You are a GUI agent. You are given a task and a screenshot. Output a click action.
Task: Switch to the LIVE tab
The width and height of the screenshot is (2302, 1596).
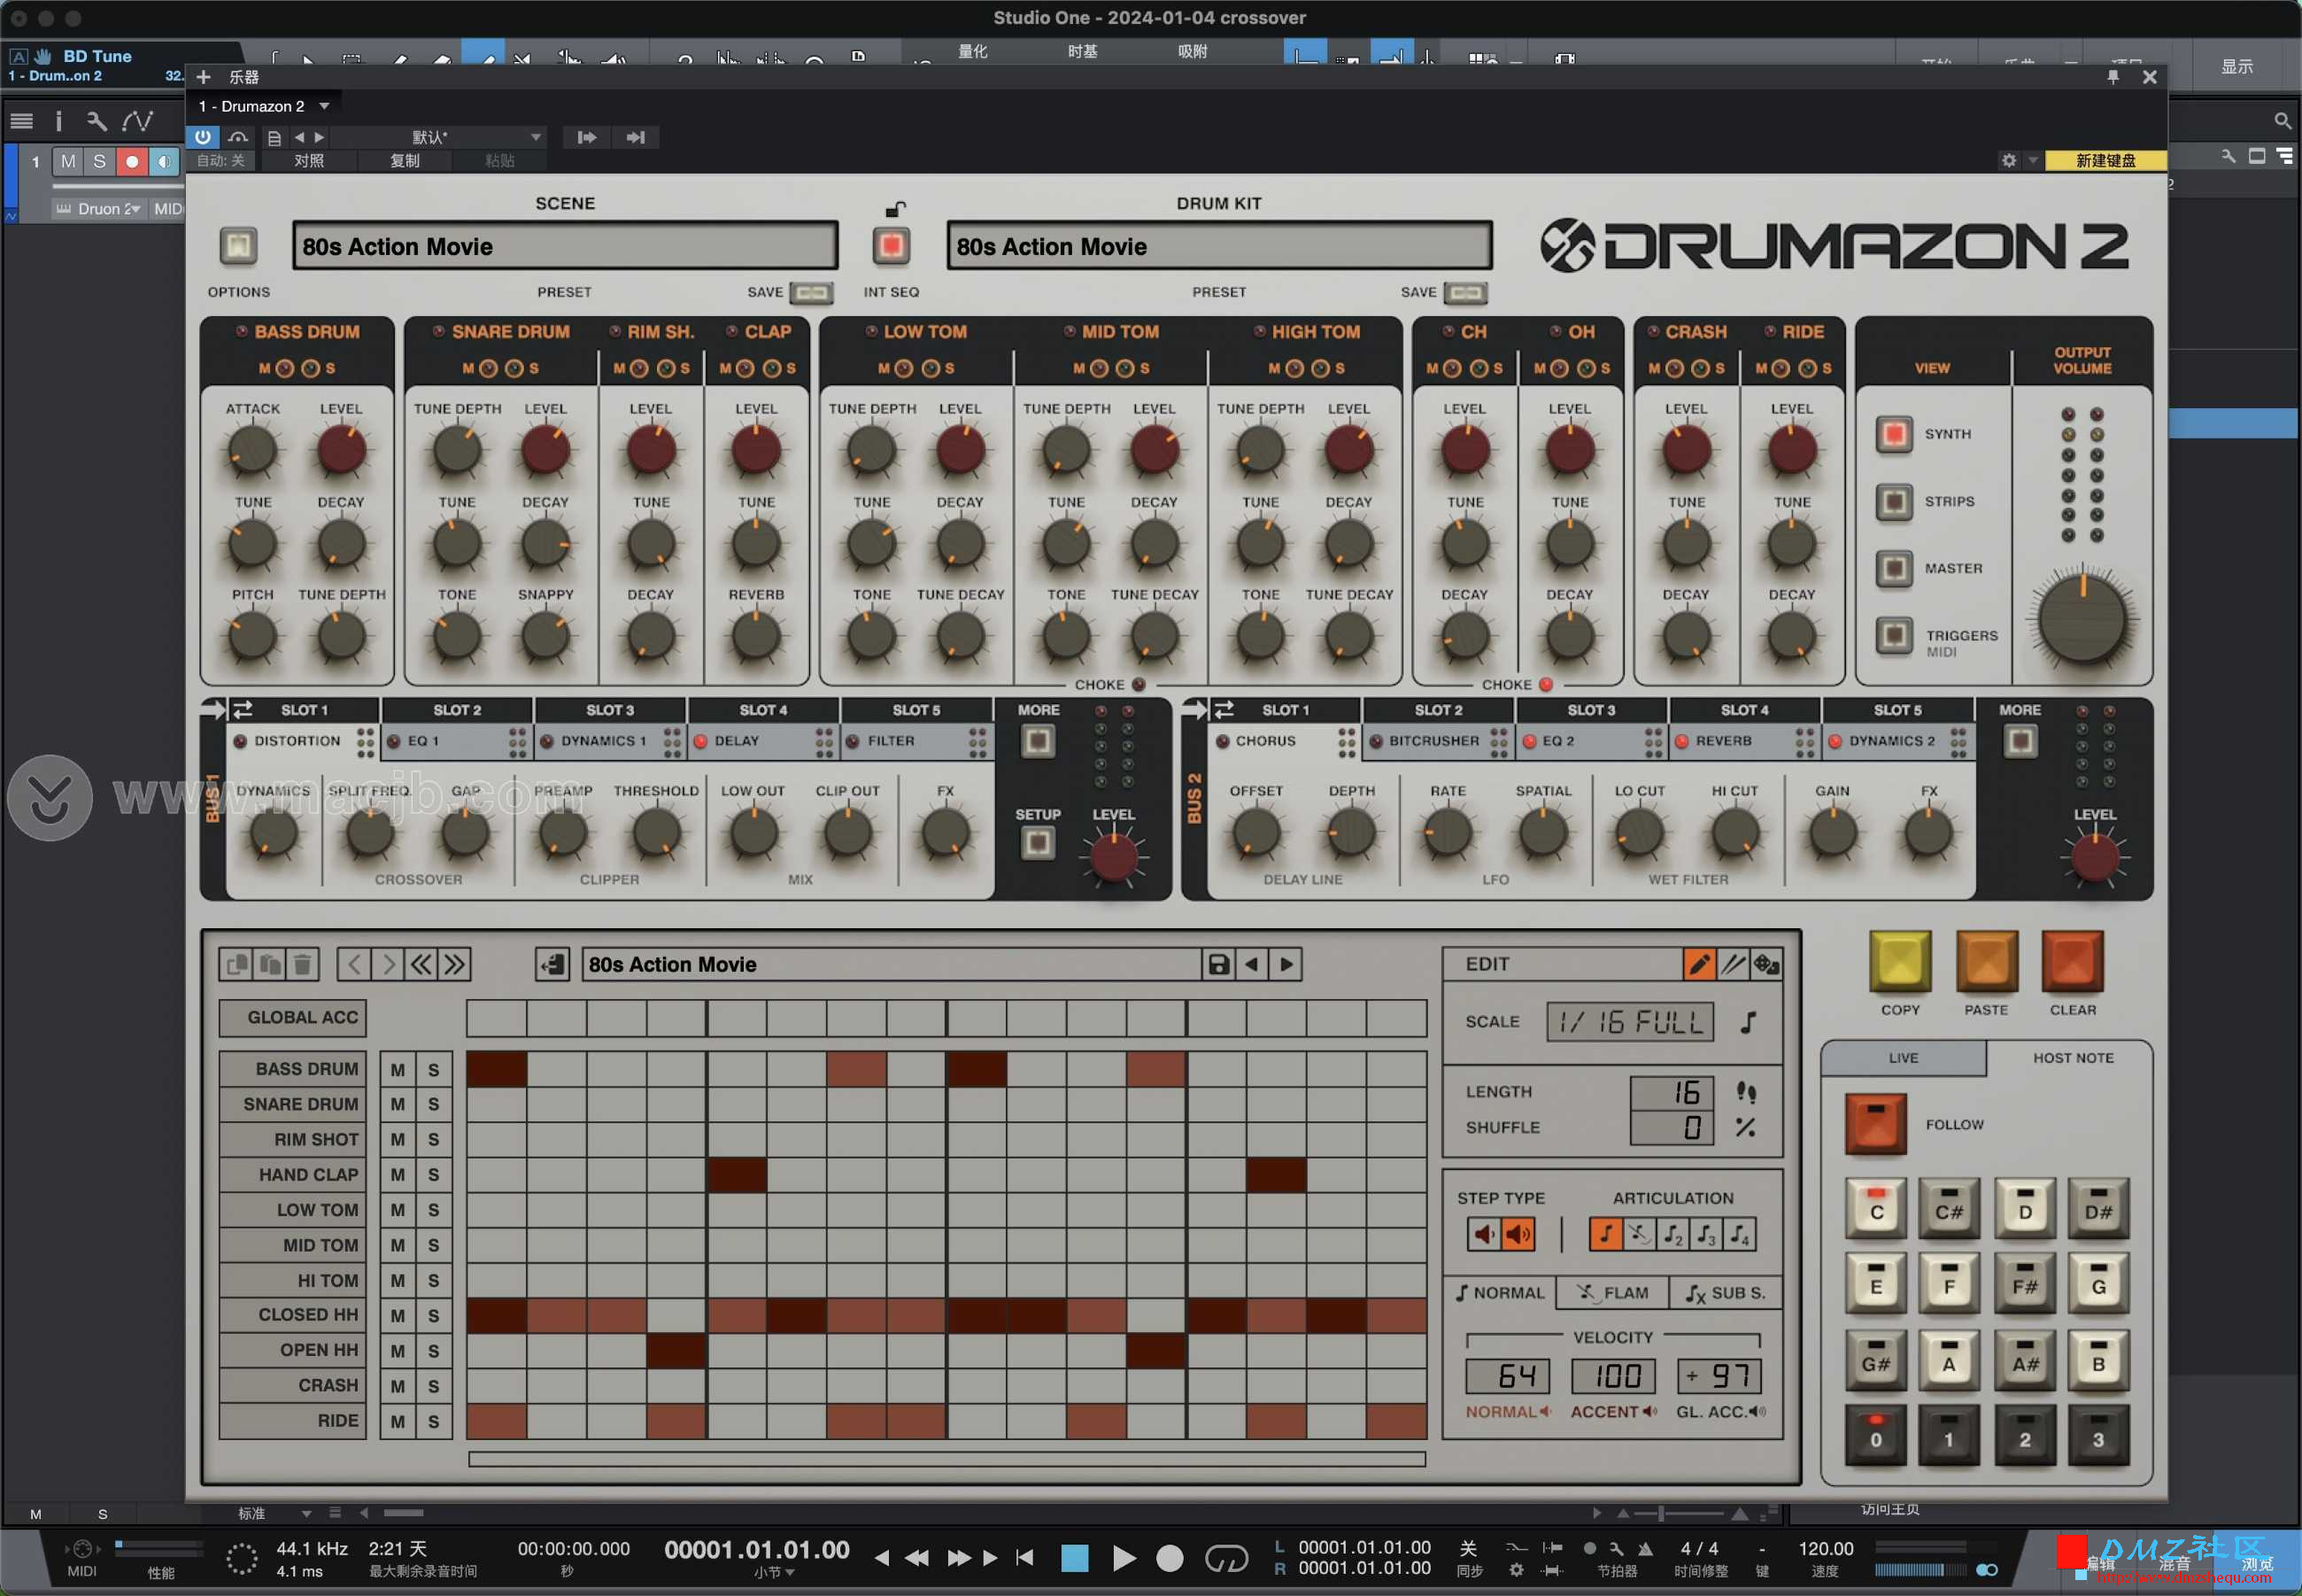coord(1902,1058)
